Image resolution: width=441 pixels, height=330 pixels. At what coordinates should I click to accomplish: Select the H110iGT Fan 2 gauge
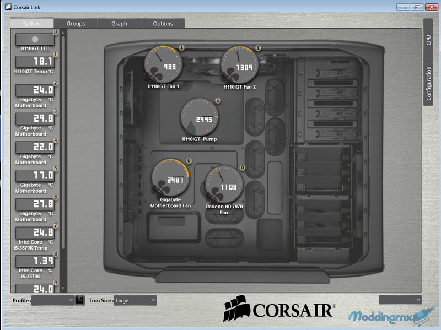tap(240, 65)
